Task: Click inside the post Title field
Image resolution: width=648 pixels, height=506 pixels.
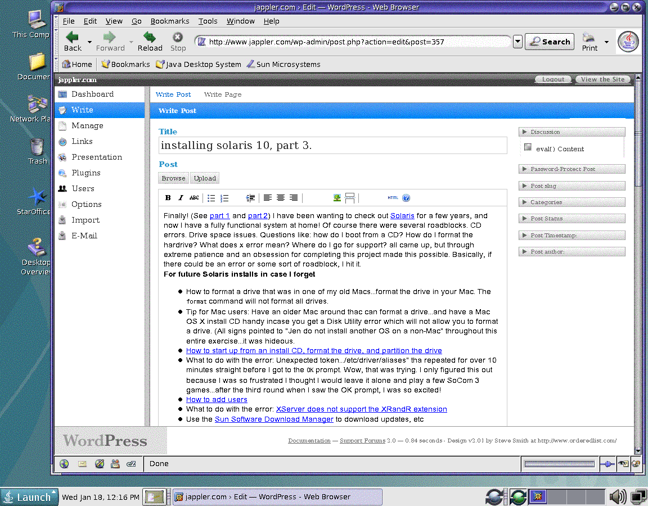Action: pos(332,146)
